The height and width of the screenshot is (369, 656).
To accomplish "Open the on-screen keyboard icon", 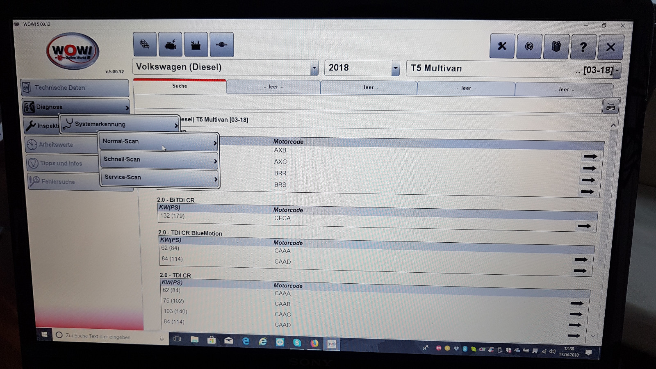I will pos(610,107).
